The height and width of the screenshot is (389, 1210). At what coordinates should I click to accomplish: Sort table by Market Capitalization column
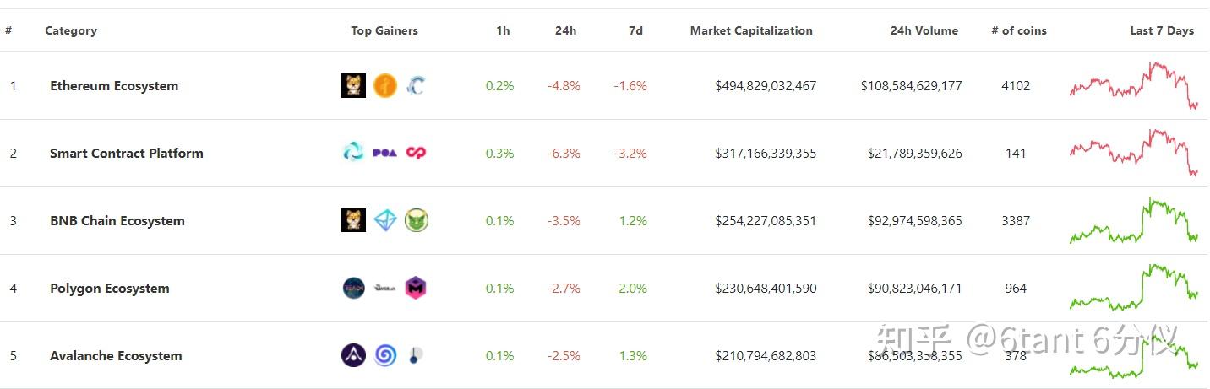751,30
